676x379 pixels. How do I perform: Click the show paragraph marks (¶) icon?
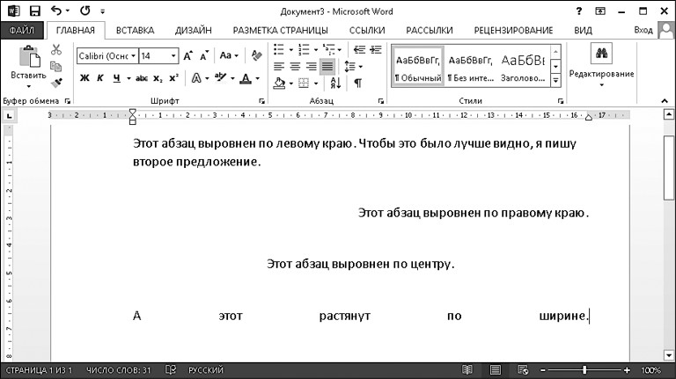(357, 83)
